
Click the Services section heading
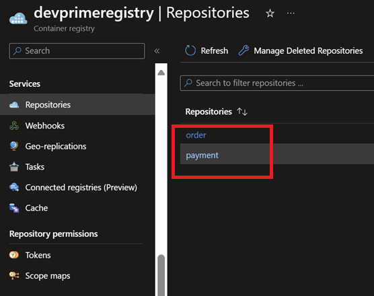(25, 83)
